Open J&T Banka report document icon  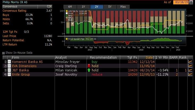click(x=9, y=70)
